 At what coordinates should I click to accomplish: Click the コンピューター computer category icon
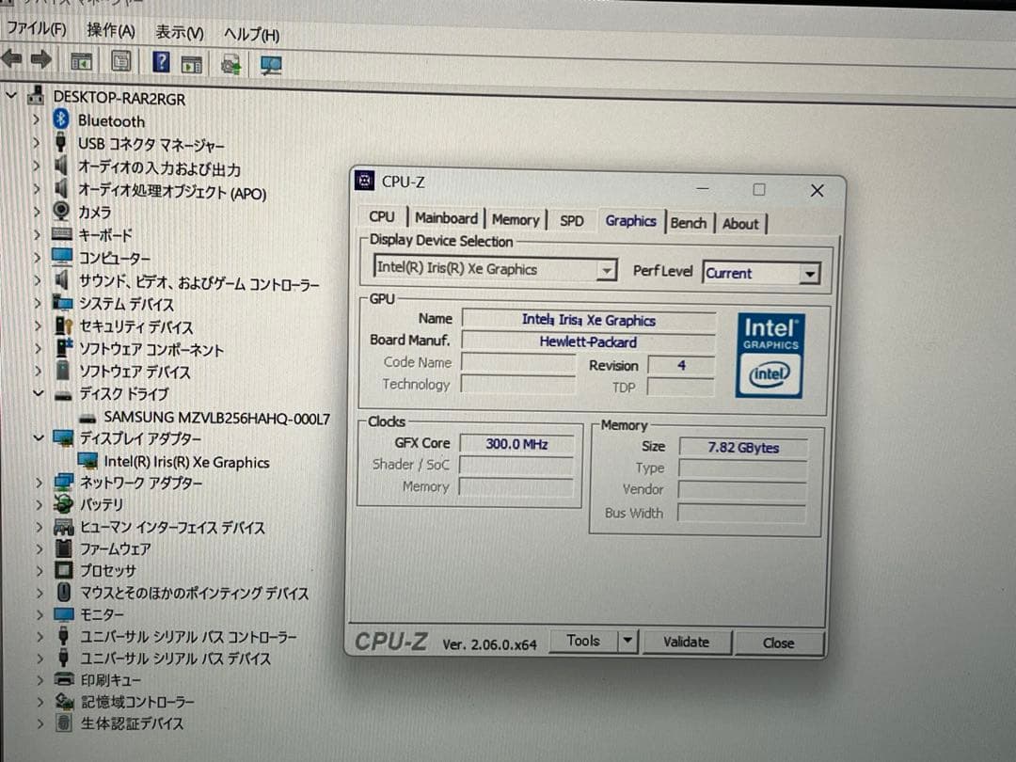coord(62,257)
